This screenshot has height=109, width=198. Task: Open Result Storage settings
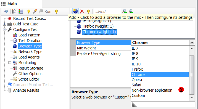tap(31, 68)
